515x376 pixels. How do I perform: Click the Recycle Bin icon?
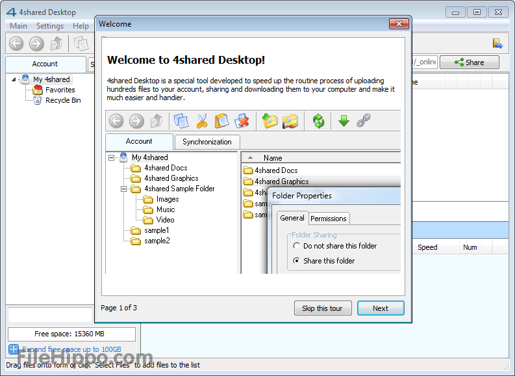point(38,100)
